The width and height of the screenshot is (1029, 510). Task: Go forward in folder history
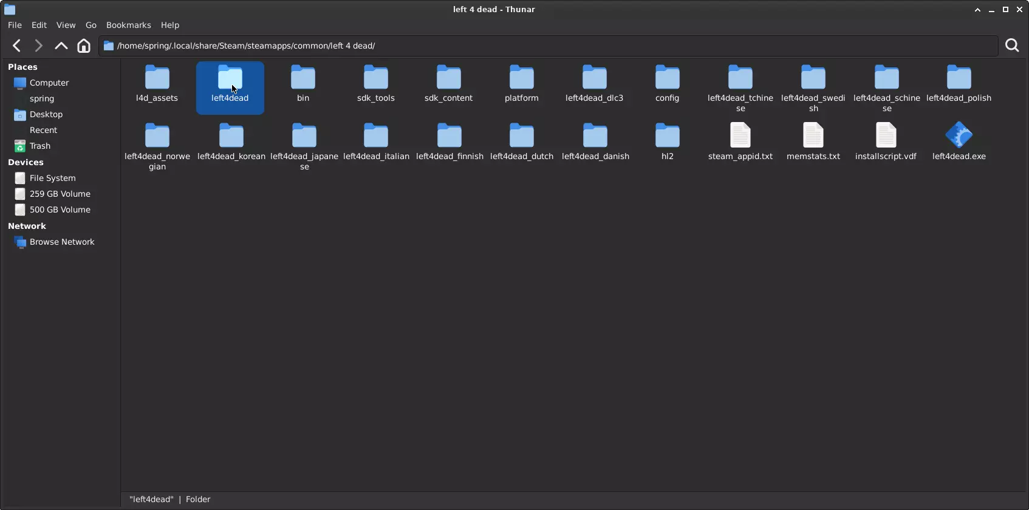click(x=38, y=46)
